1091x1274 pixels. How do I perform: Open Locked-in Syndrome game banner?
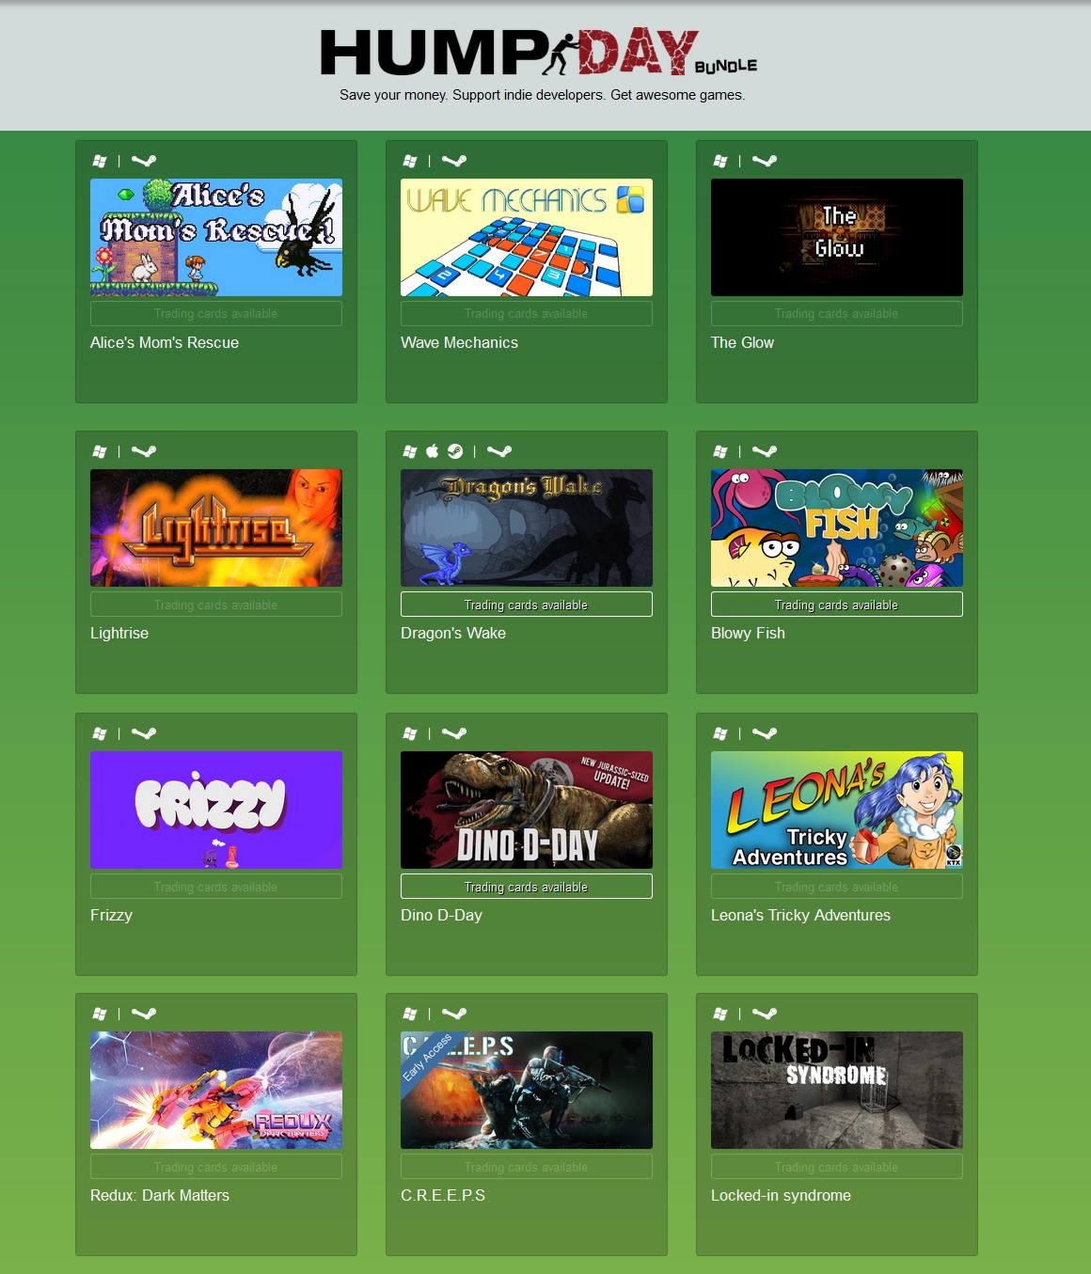point(837,1090)
